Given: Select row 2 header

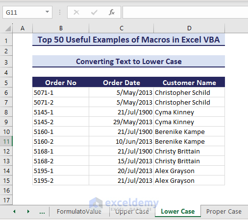Looking at the screenshot, I should (6, 51).
